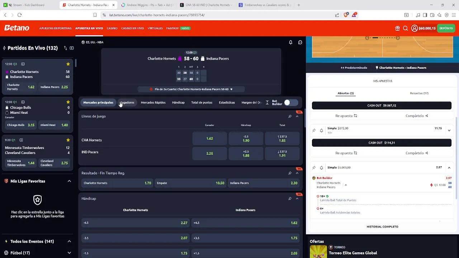The height and width of the screenshot is (258, 459).
Task: Click the green Depósito button
Action: point(446,28)
